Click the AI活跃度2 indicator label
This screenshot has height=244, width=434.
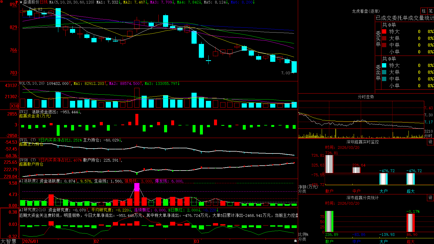click(29, 181)
